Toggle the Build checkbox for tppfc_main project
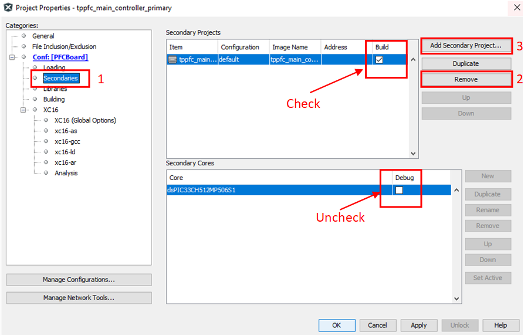Image resolution: width=531 pixels, height=336 pixels. click(379, 60)
